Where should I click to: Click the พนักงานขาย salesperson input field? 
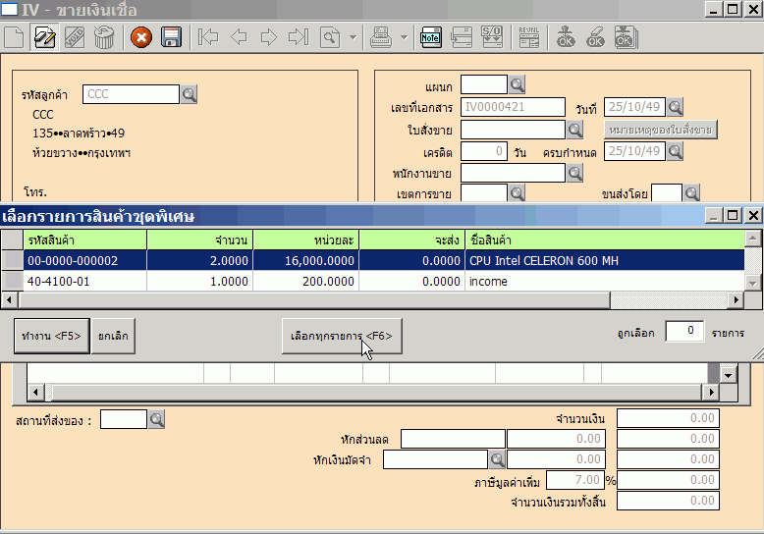[x=513, y=173]
